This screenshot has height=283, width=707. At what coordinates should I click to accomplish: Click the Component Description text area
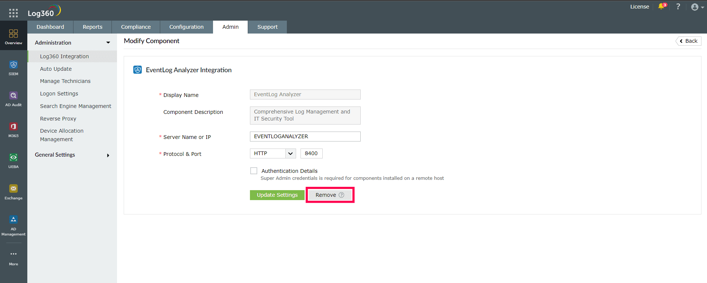click(x=305, y=115)
